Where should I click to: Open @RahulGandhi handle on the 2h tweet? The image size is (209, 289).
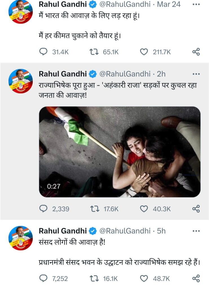125,74
